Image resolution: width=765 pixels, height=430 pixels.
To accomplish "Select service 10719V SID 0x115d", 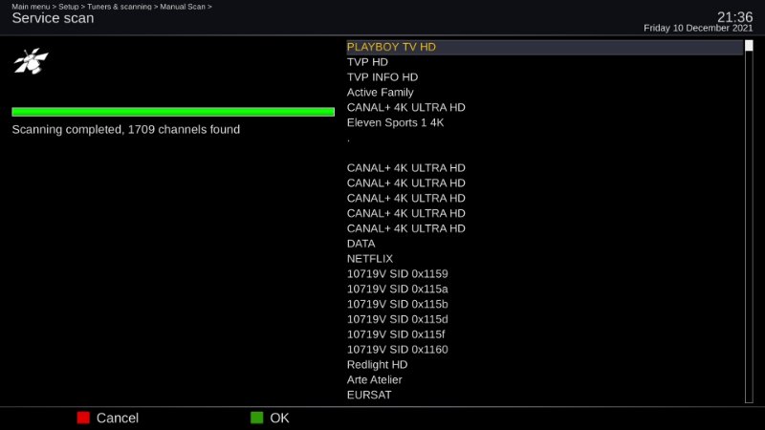I will click(x=544, y=319).
